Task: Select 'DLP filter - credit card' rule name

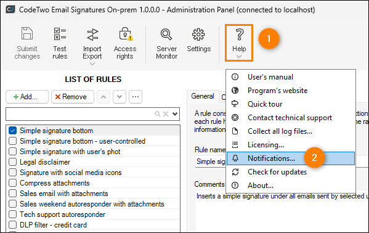Action: [x=53, y=225]
